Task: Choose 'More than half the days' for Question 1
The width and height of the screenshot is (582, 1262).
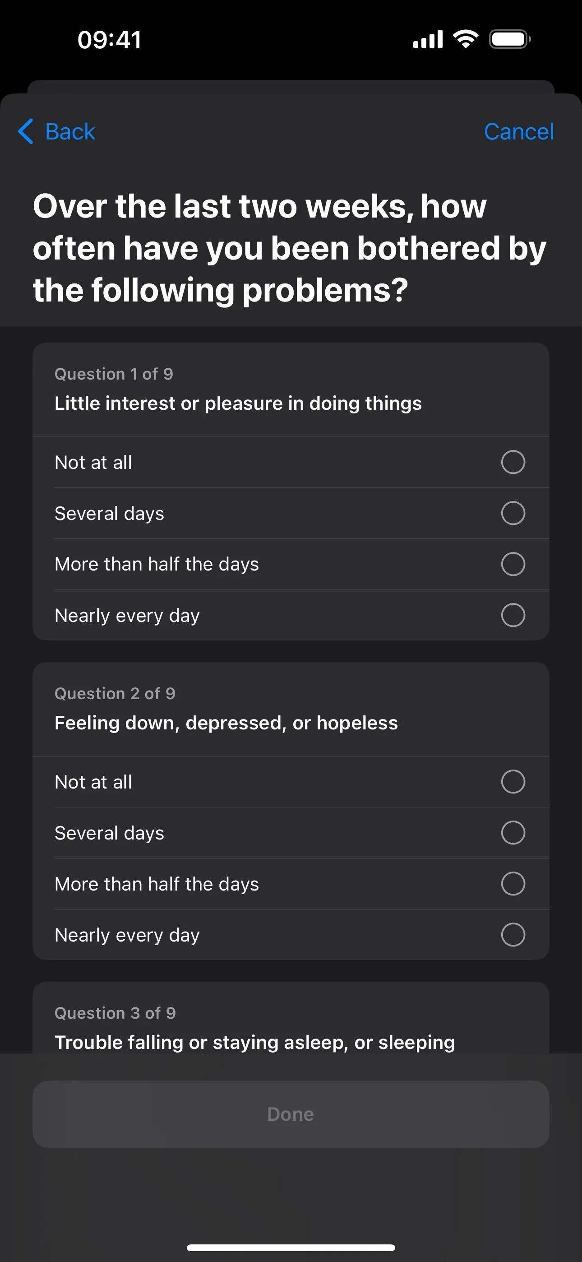Action: coord(291,564)
